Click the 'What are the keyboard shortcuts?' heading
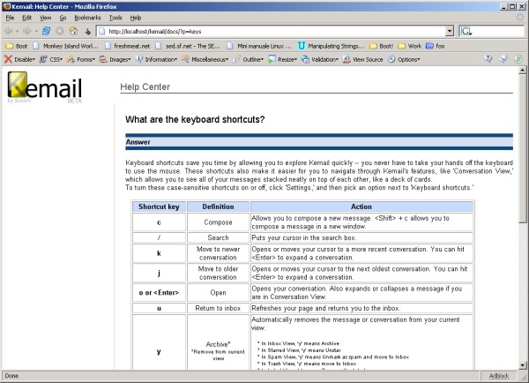The image size is (529, 383). [x=195, y=119]
